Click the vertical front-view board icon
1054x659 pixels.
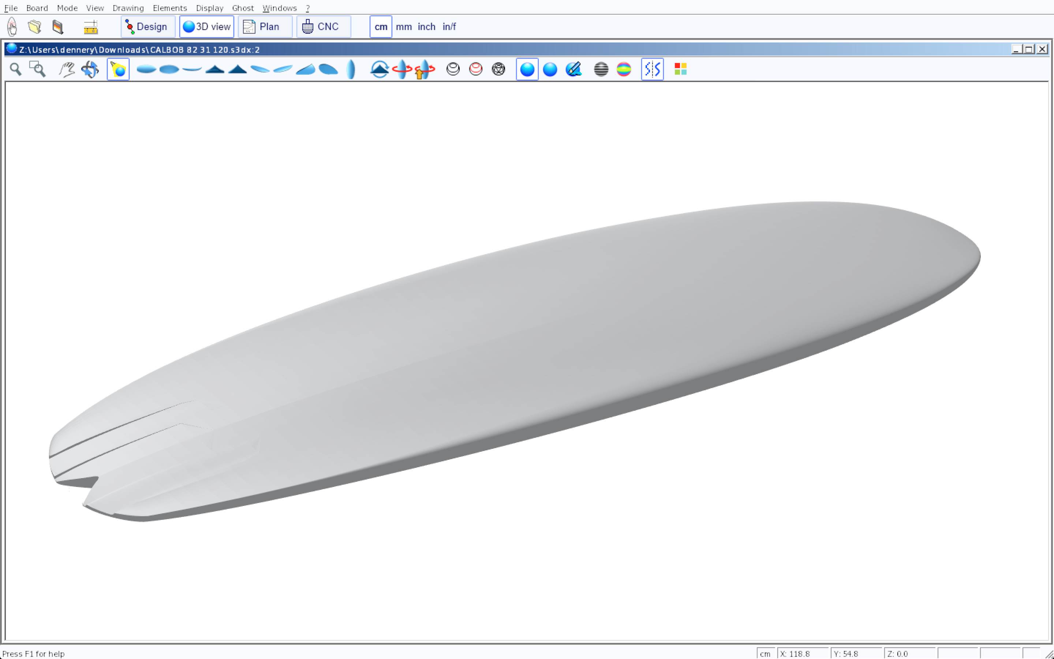(351, 69)
